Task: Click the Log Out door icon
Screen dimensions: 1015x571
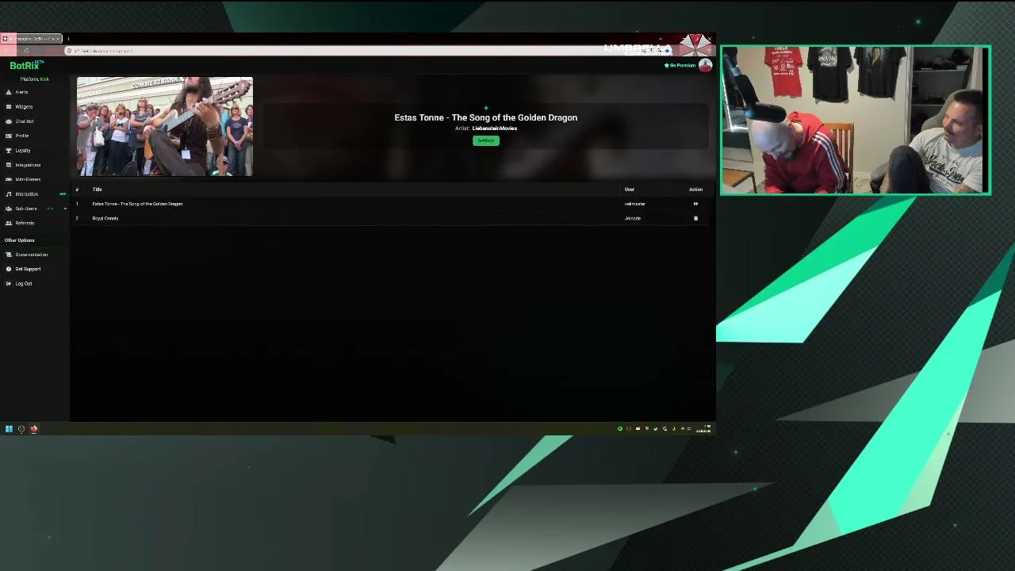Action: tap(9, 283)
